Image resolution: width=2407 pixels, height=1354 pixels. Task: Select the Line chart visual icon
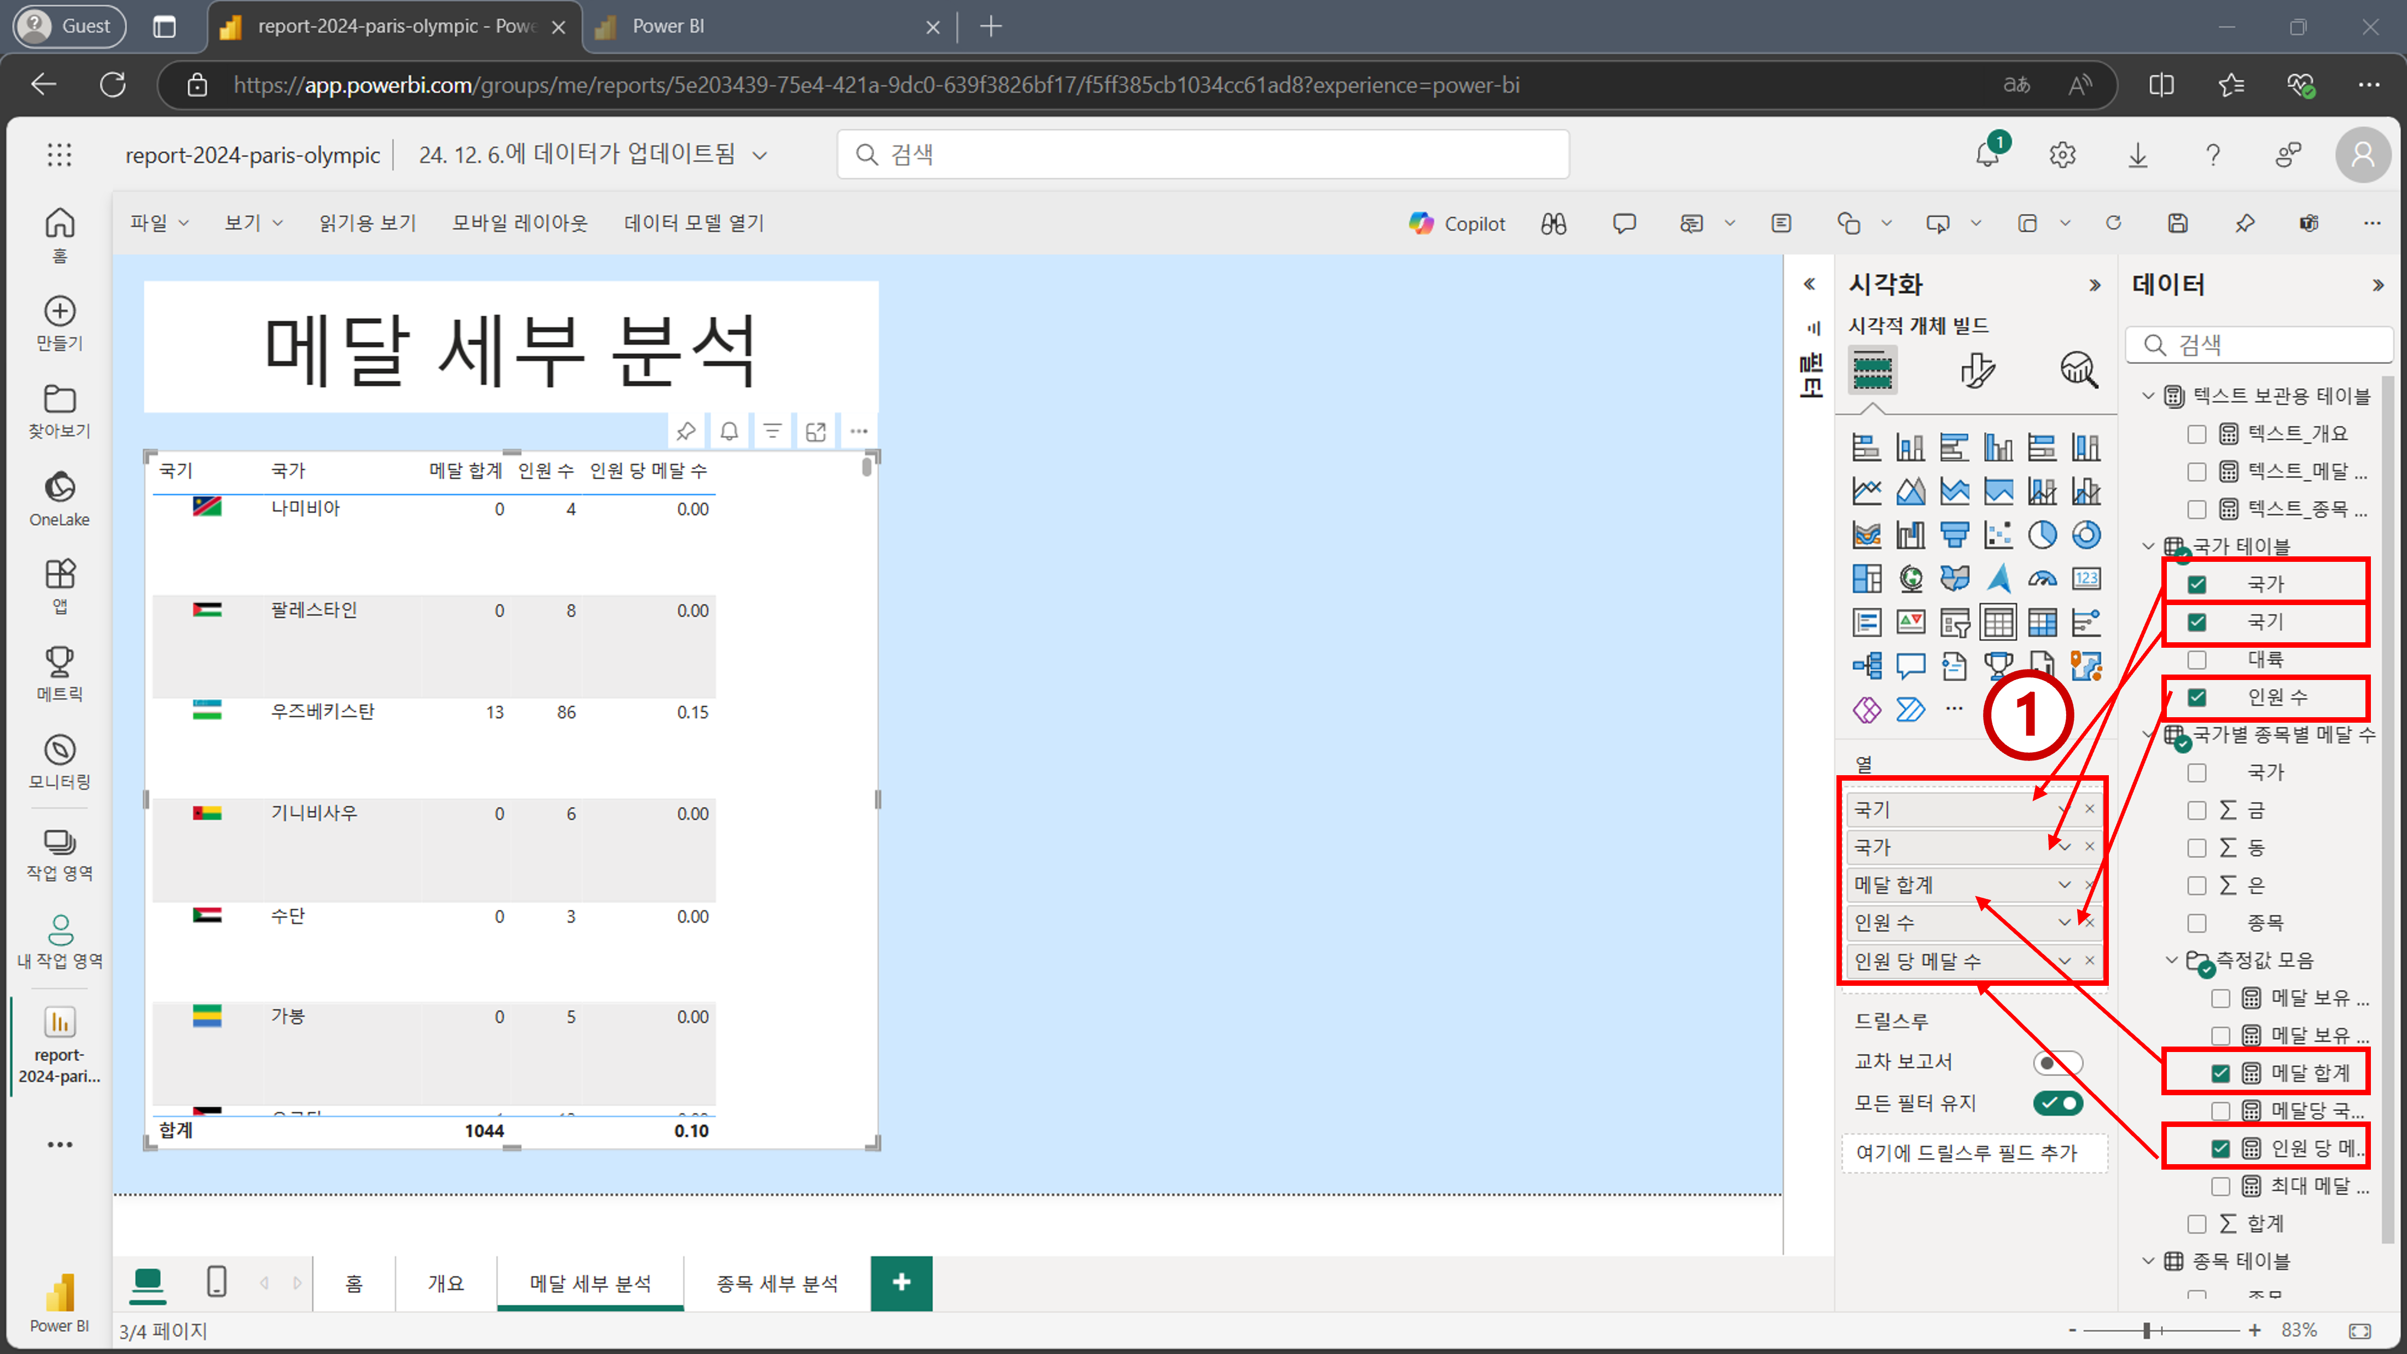[x=1866, y=491]
